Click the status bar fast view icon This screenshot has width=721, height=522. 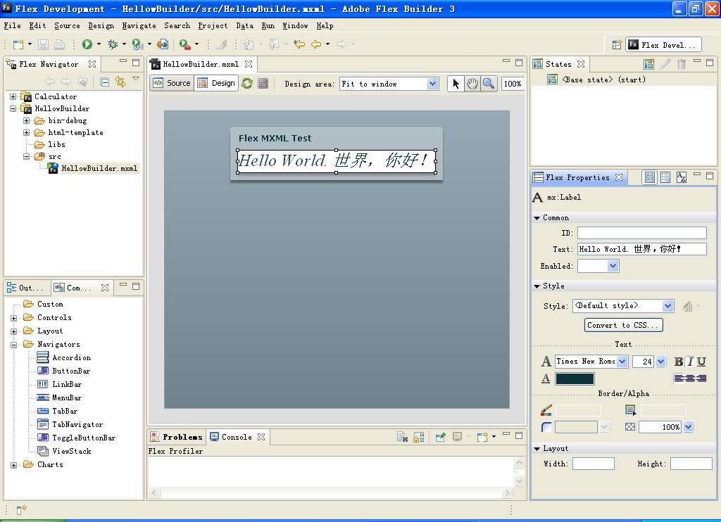click(x=21, y=510)
